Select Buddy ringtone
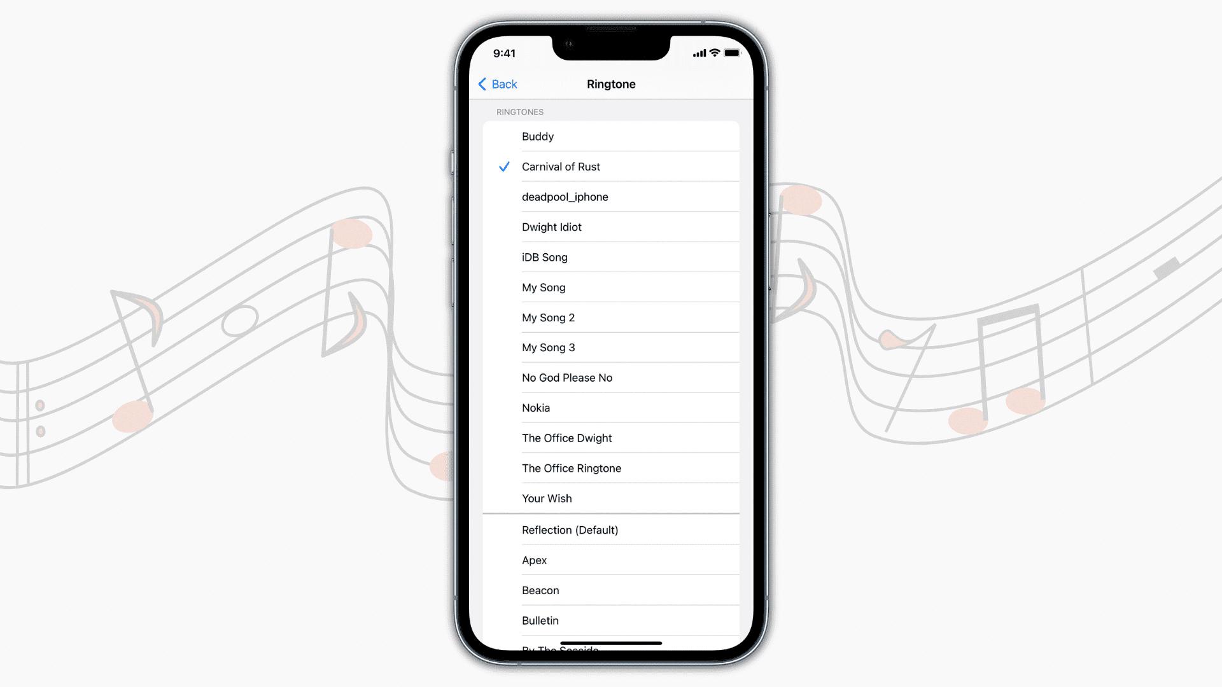This screenshot has width=1222, height=687. 537,136
